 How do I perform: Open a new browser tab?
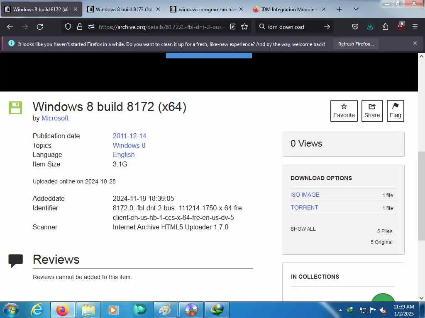coord(339,10)
